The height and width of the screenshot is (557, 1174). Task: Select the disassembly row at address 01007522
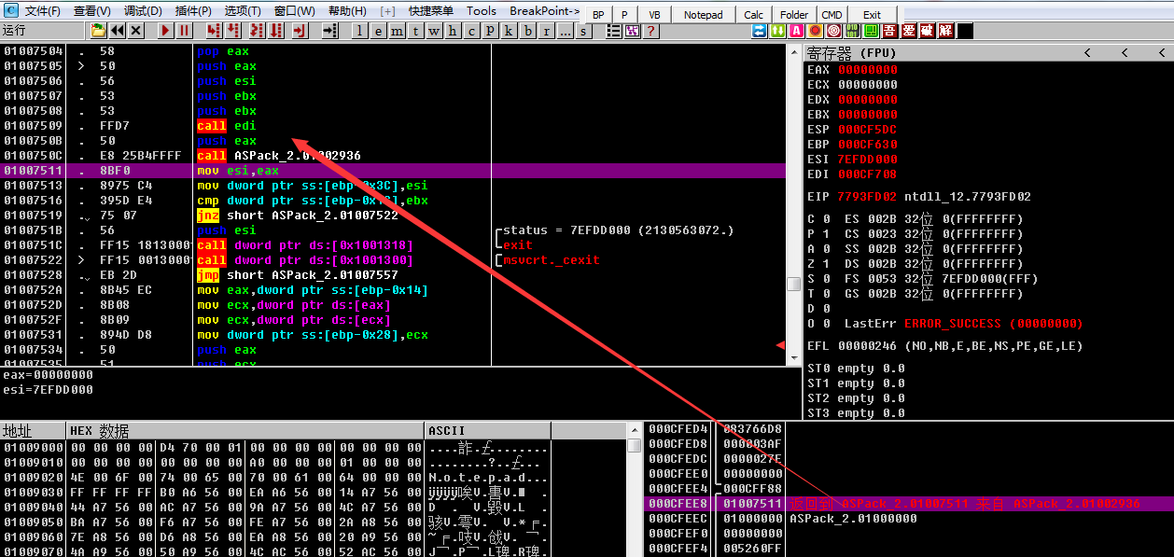[x=280, y=260]
